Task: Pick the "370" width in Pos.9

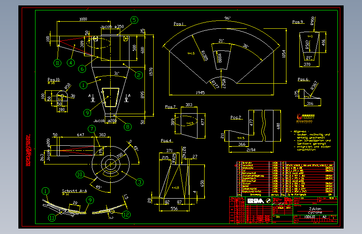Action: [307, 65]
